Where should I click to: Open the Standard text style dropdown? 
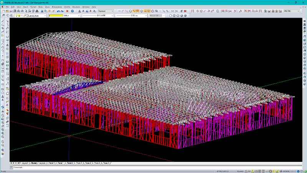click(112, 11)
